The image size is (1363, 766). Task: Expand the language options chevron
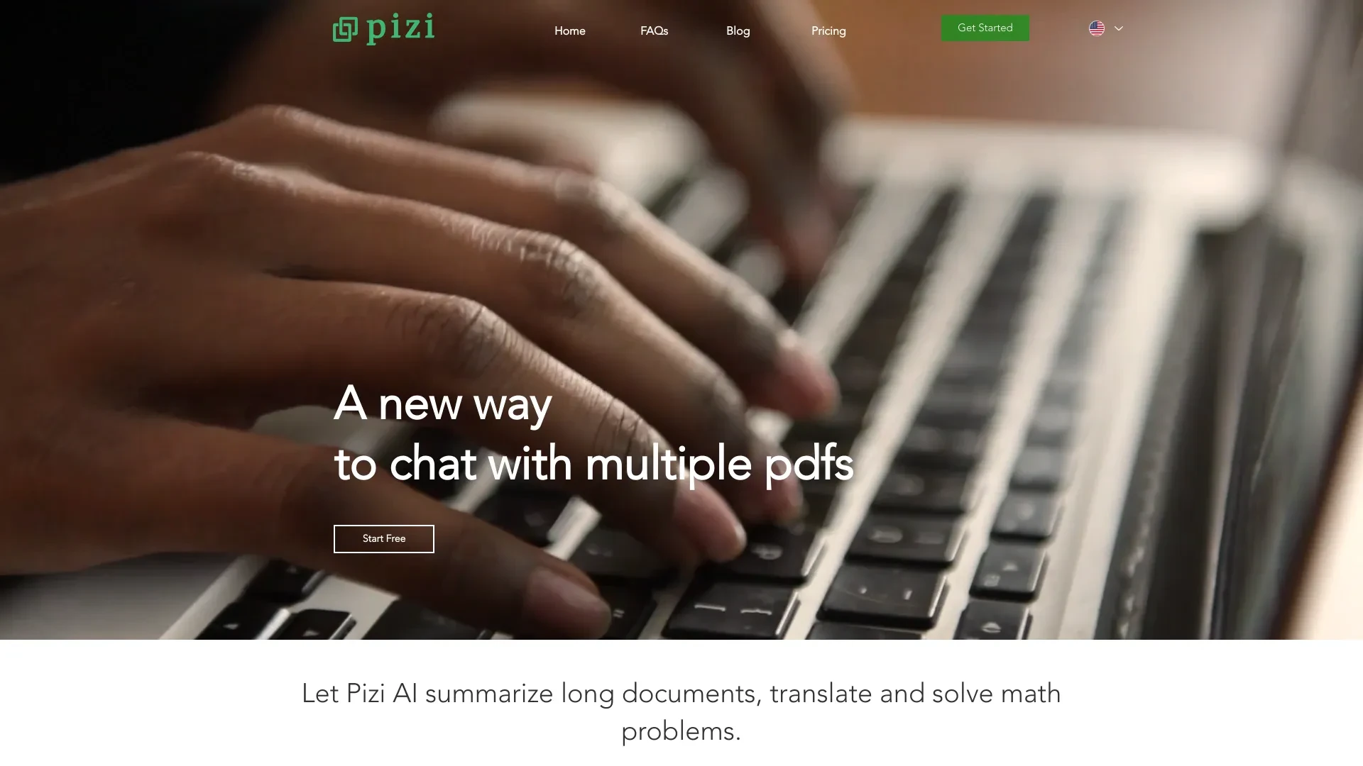(x=1119, y=28)
